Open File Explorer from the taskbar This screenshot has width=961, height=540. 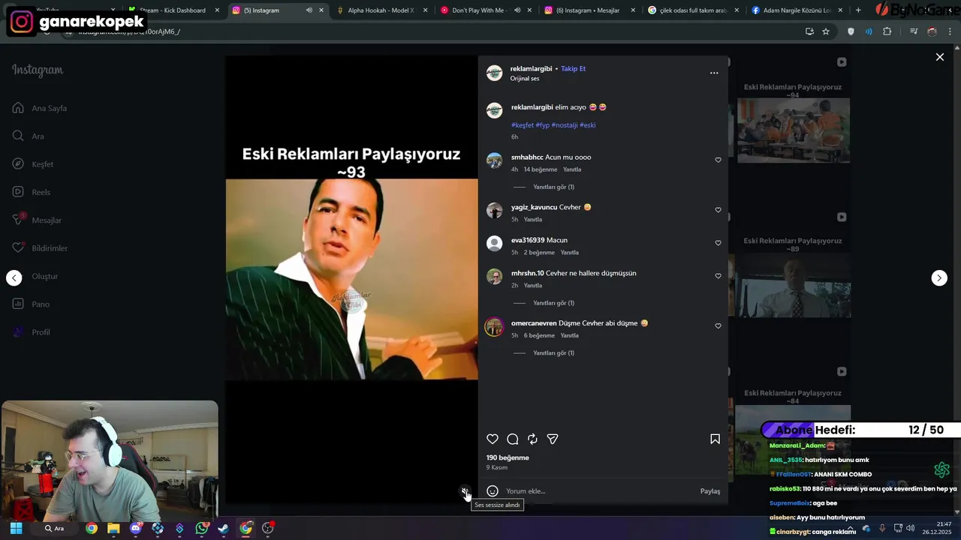point(113,528)
